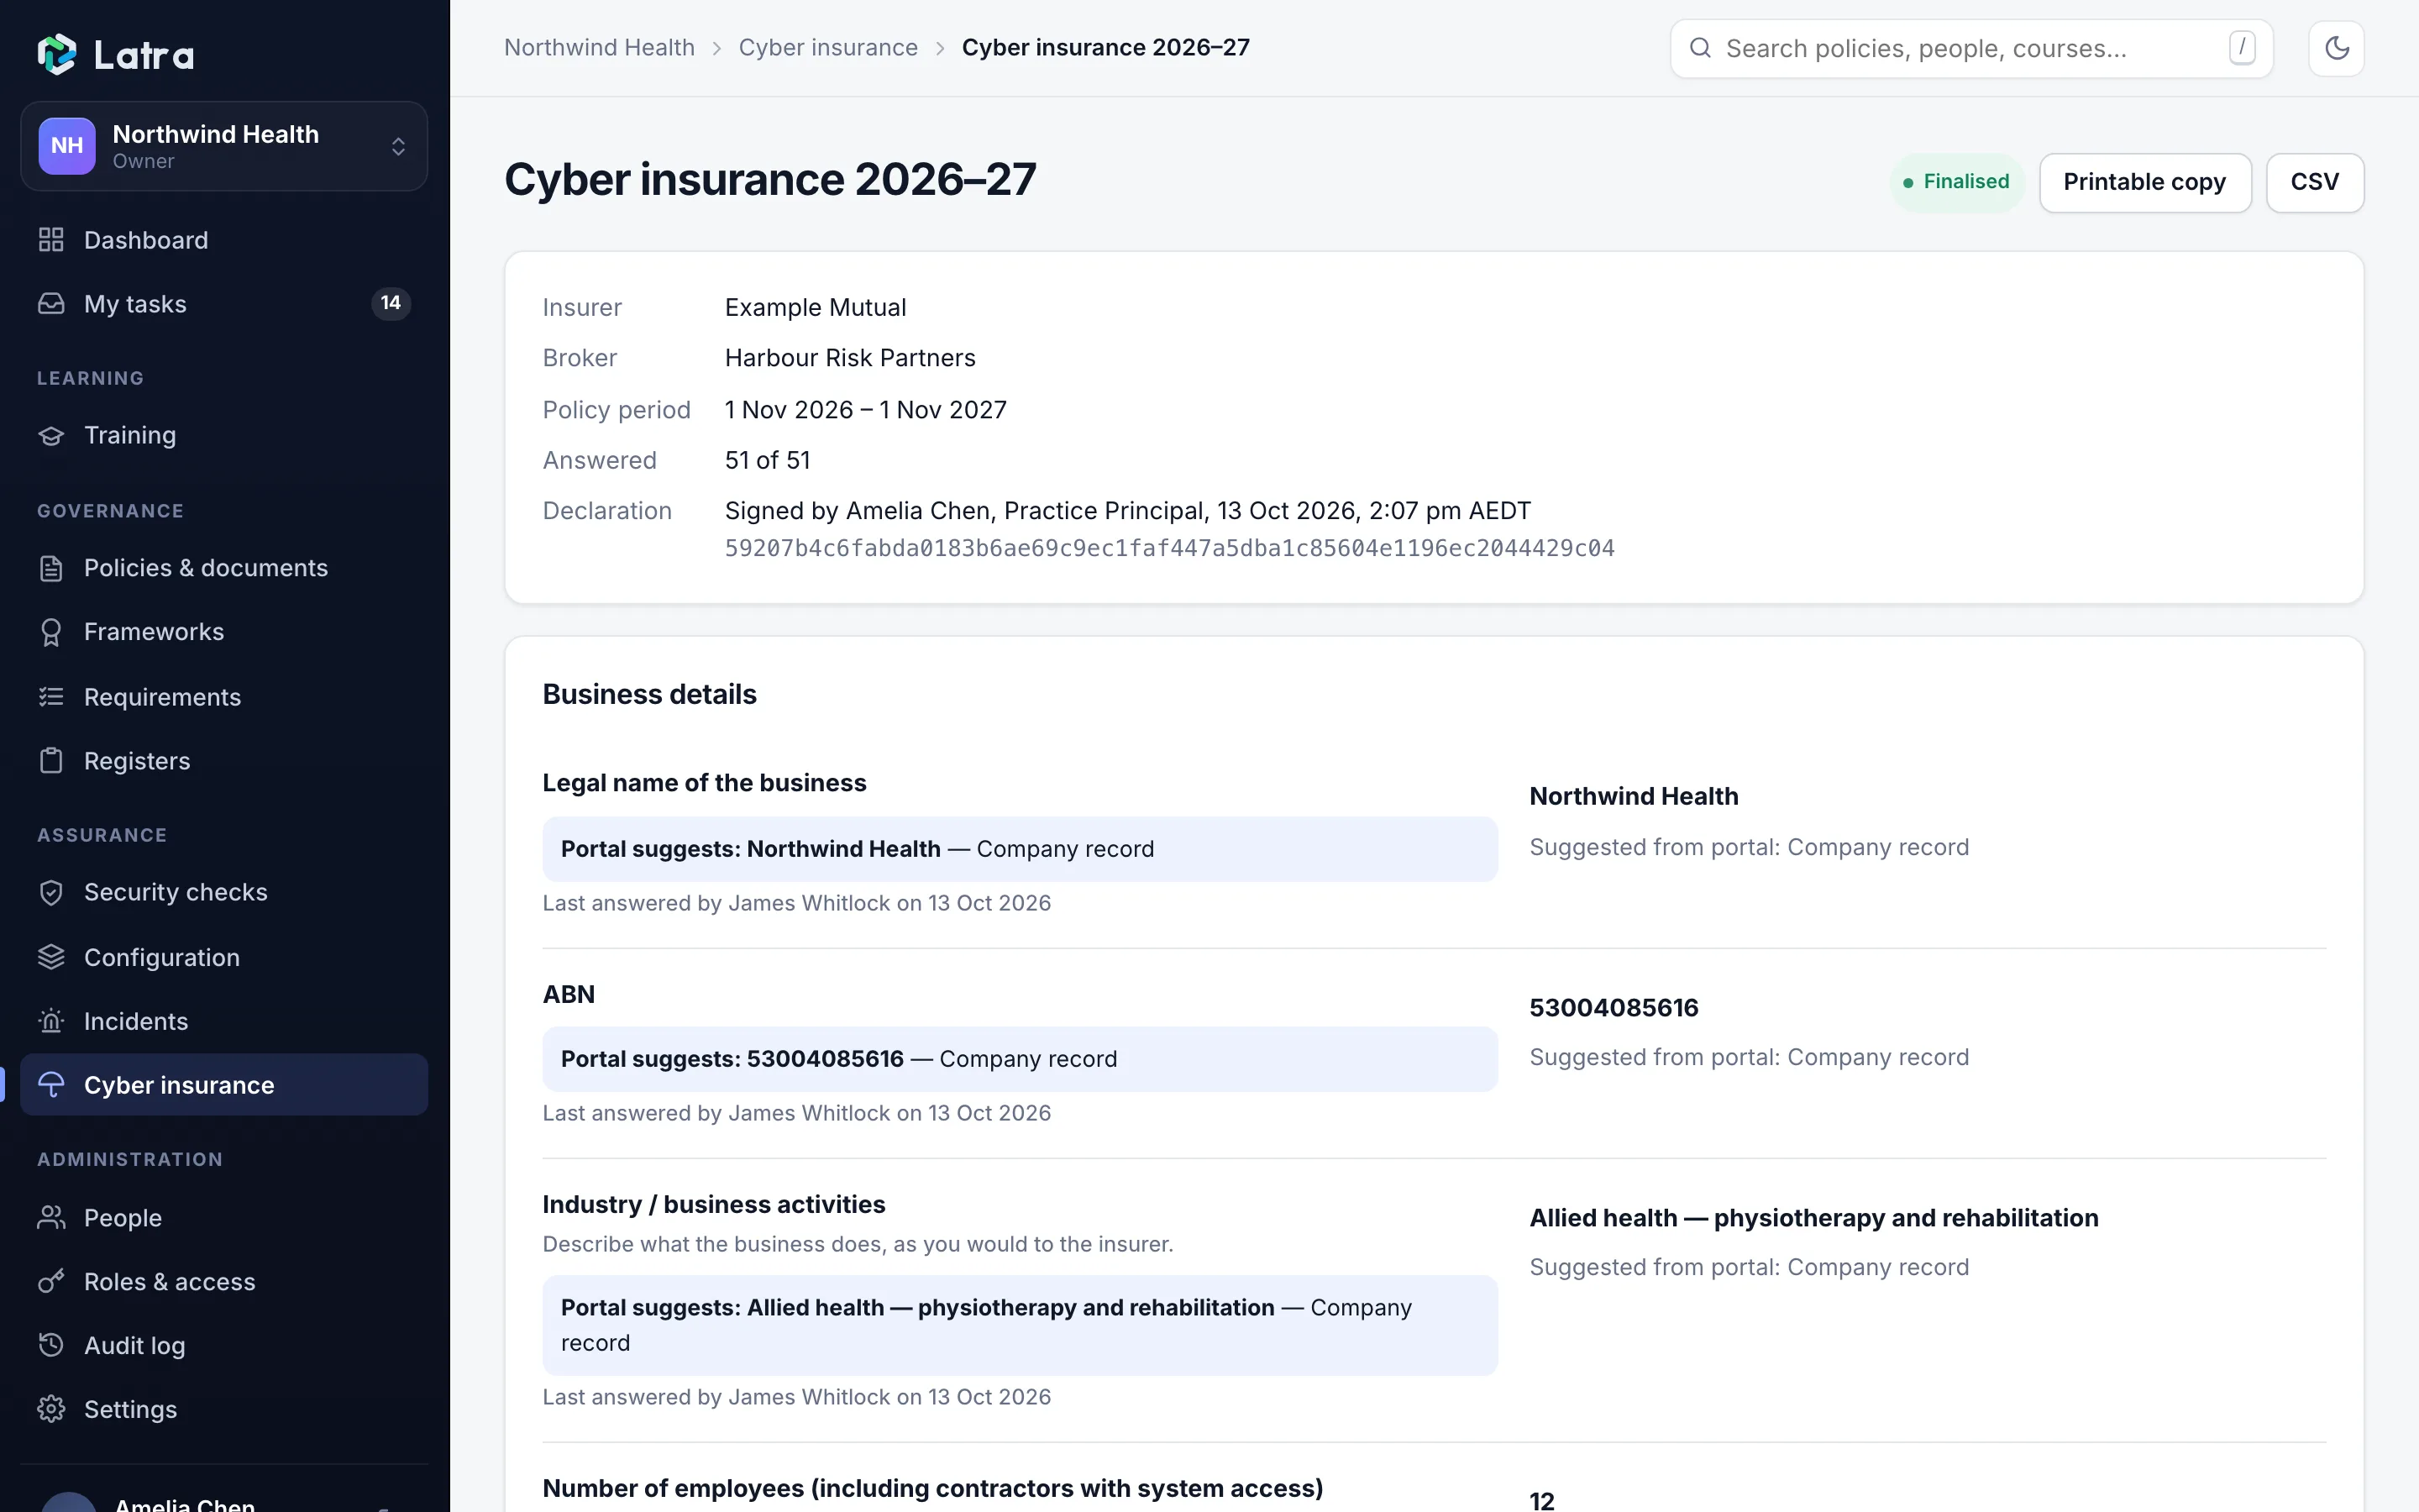Click the Policies & documents file icon
Screen dimensions: 2419x1512
[51, 568]
